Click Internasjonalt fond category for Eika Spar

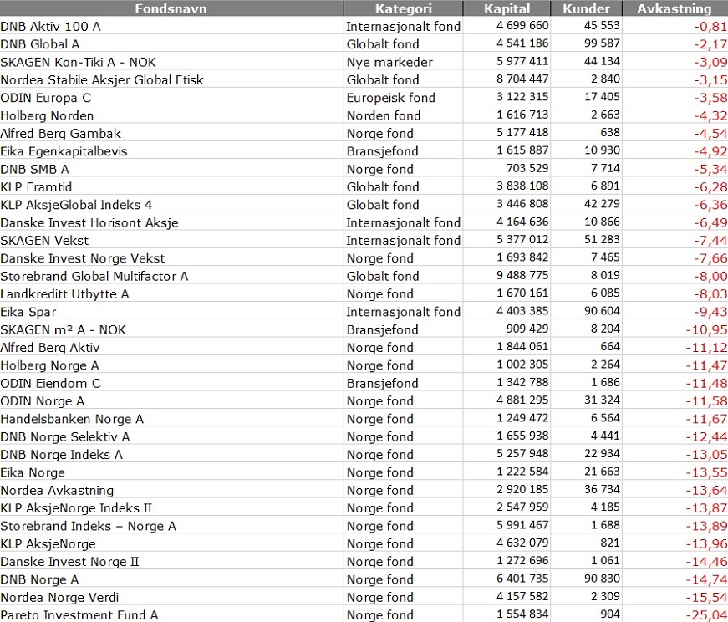click(404, 312)
